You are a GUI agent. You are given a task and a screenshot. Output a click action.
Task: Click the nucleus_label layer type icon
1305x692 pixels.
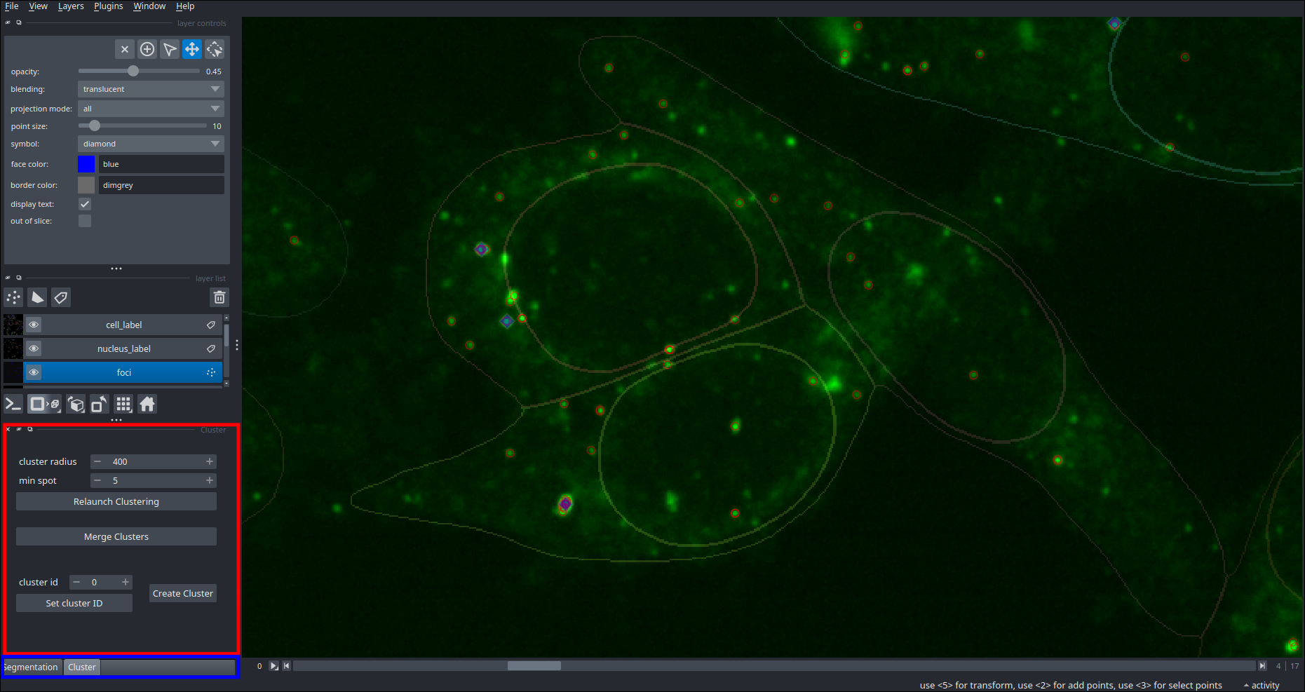(210, 348)
